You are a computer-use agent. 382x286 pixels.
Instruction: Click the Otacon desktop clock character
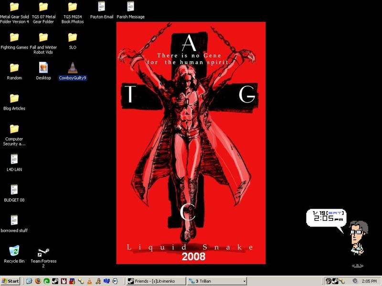coord(359,237)
